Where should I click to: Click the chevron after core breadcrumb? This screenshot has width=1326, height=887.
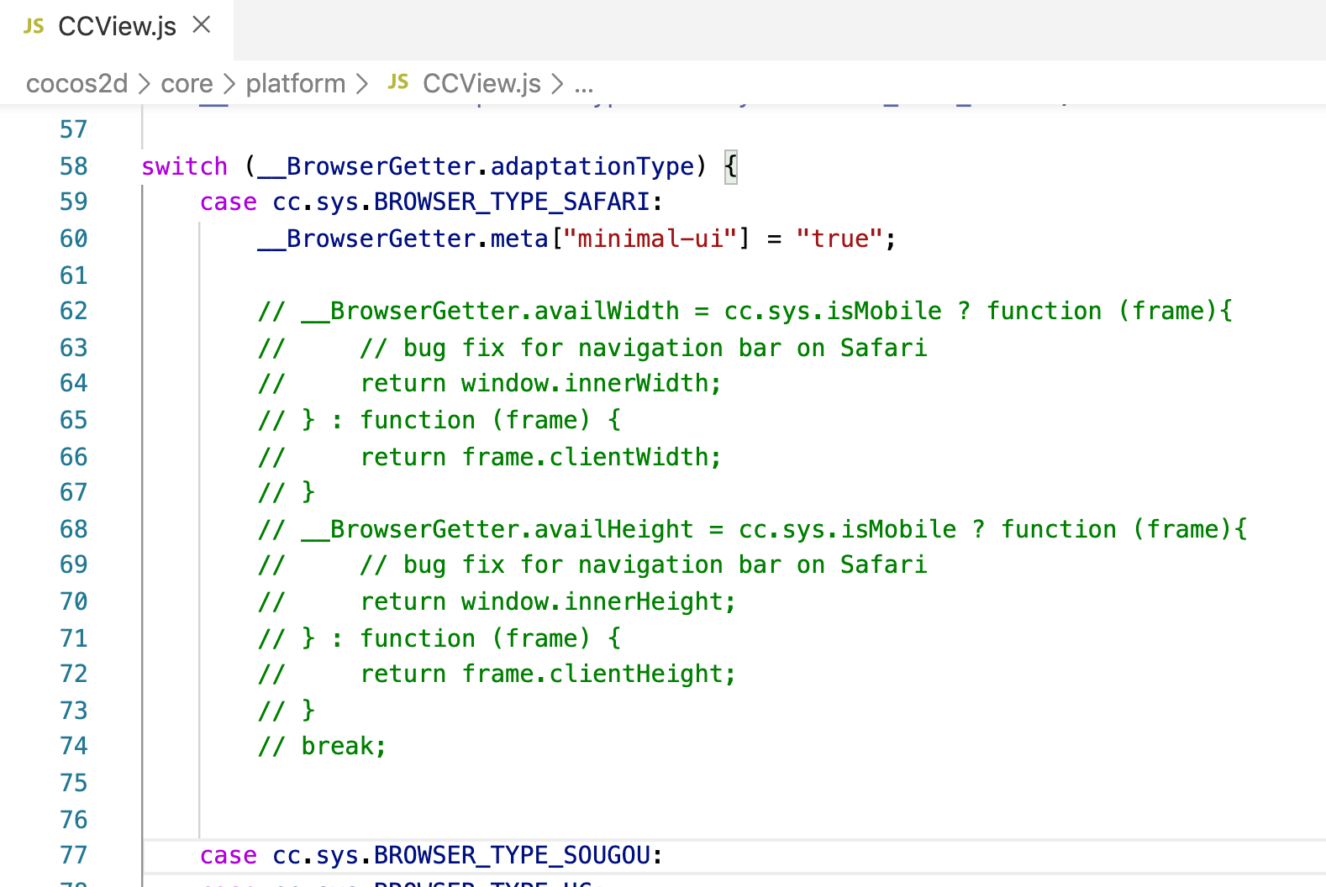coord(229,84)
